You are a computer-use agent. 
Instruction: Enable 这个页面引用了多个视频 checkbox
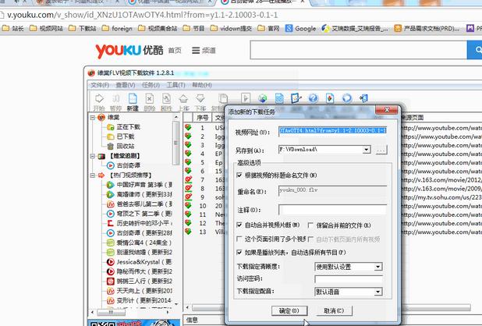239,239
